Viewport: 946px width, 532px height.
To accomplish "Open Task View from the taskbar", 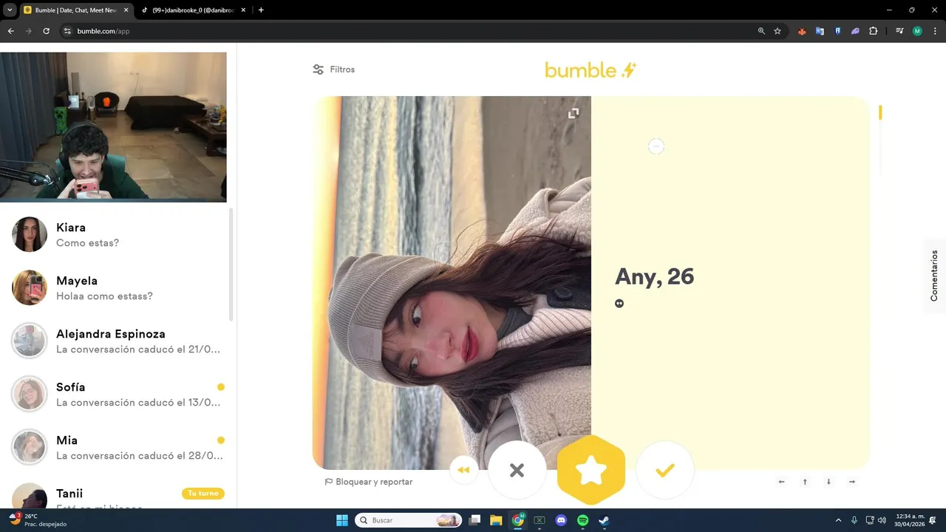I will pos(475,520).
